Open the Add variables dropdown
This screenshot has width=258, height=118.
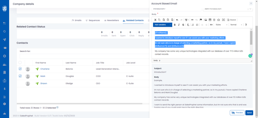[x=163, y=25]
